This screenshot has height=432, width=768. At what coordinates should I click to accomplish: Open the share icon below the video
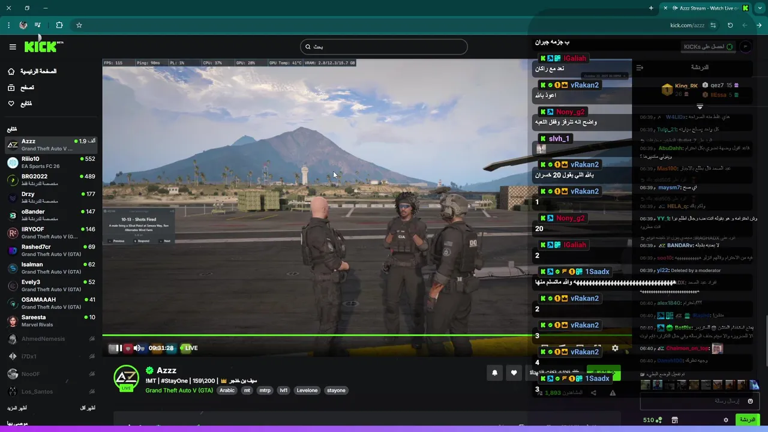coord(593,393)
